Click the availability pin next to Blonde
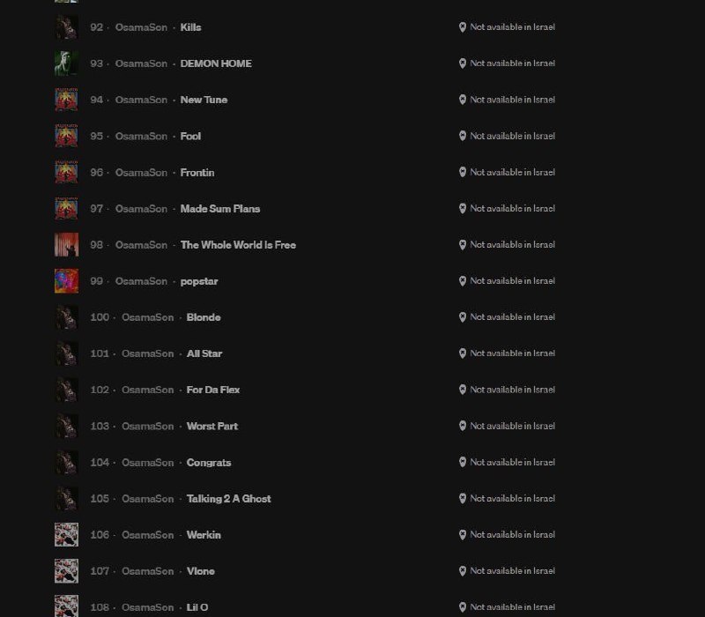Viewport: 705px width, 617px height. (463, 316)
